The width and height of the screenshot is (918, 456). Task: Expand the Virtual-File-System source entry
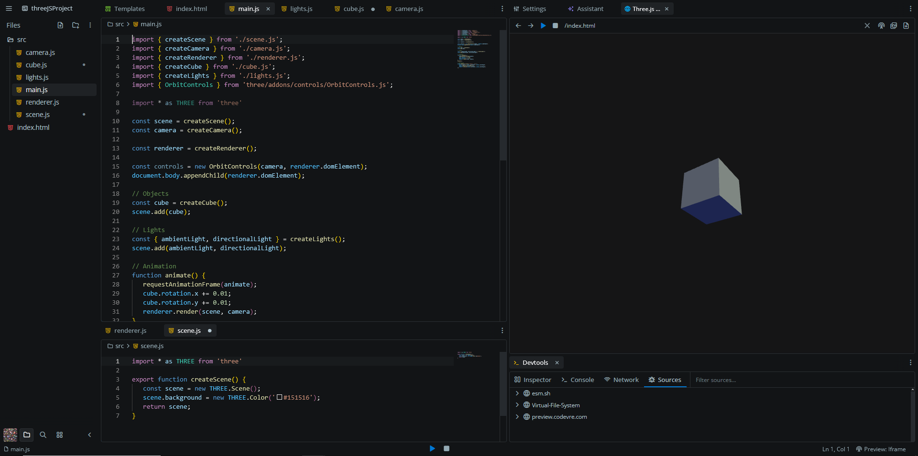click(x=517, y=405)
